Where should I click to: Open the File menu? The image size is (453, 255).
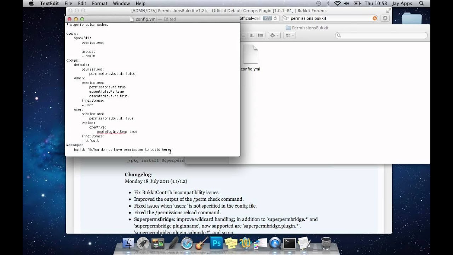tap(68, 4)
